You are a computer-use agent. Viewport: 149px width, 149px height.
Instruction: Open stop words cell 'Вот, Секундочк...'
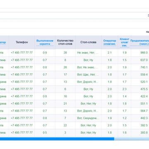point(88,118)
